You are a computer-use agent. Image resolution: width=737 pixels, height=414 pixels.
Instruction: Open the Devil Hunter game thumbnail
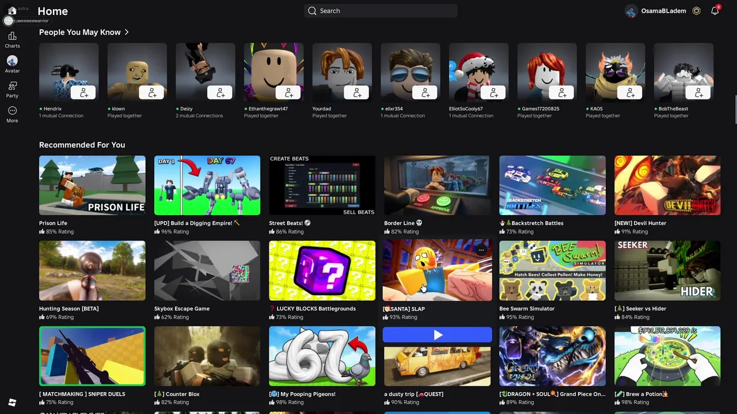point(667,185)
